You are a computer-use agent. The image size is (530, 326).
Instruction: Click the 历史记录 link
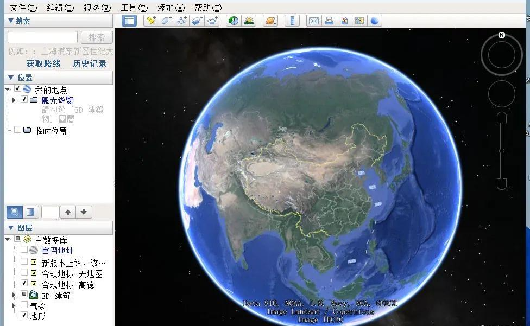coord(90,63)
